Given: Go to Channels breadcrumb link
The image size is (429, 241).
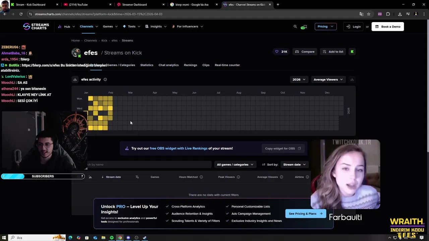Looking at the screenshot, I should point(90,41).
